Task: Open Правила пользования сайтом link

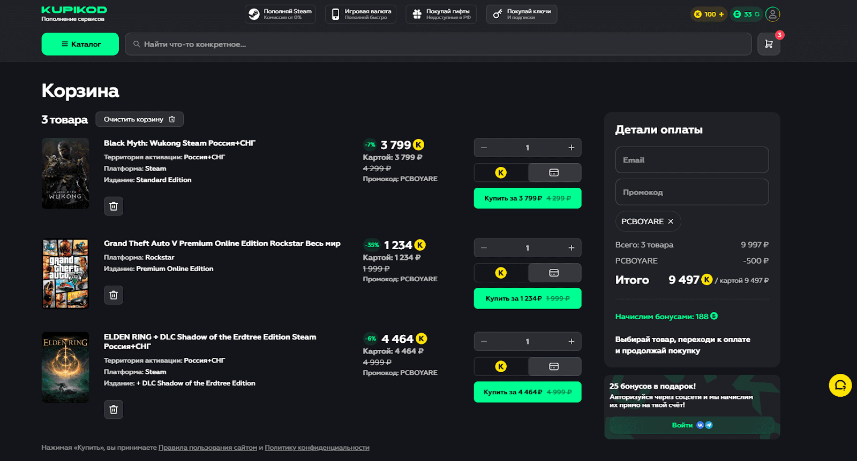Action: point(208,448)
